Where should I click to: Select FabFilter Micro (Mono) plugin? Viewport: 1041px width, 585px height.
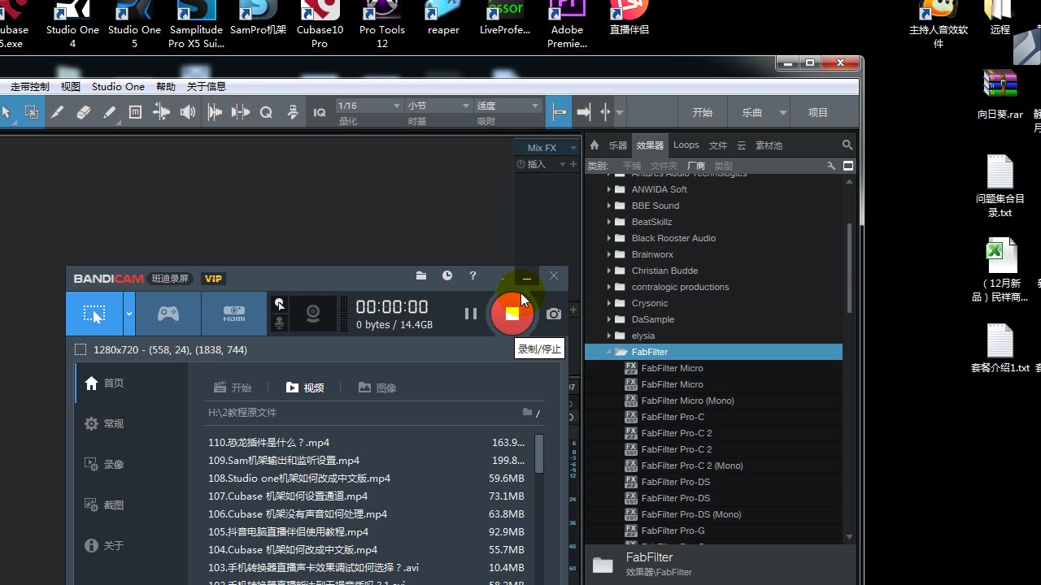[687, 401]
